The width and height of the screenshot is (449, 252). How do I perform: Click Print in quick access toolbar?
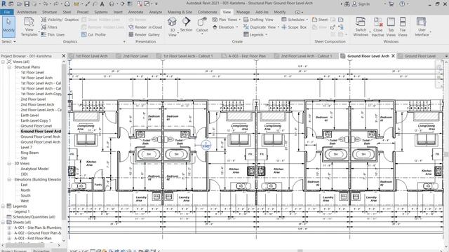[67, 4]
